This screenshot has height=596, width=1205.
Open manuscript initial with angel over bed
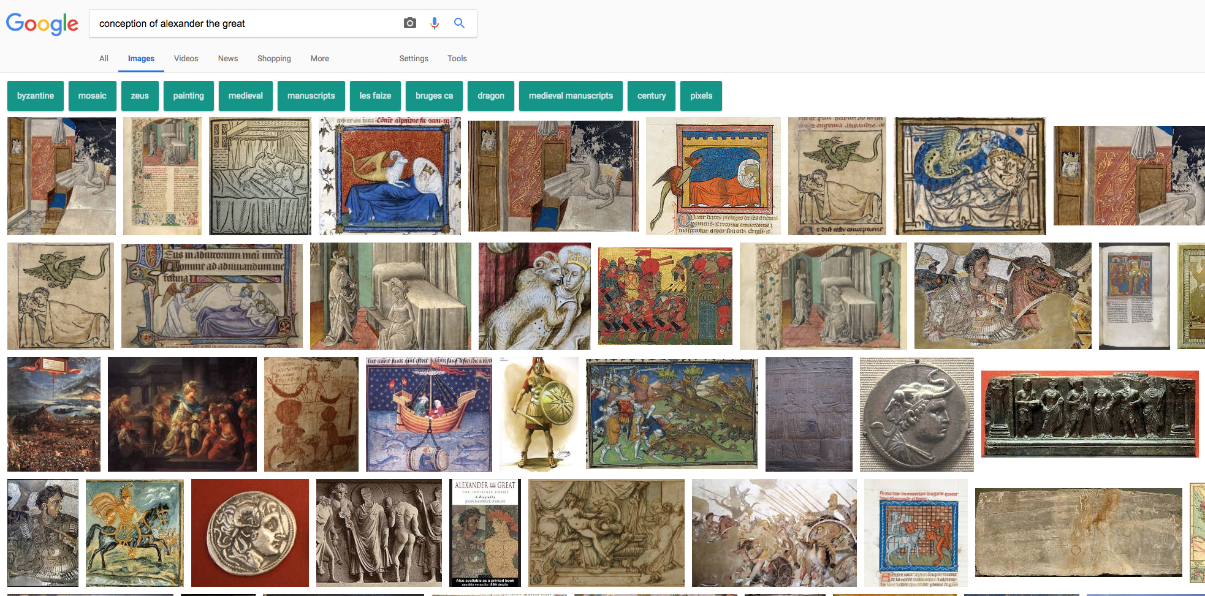tap(212, 296)
